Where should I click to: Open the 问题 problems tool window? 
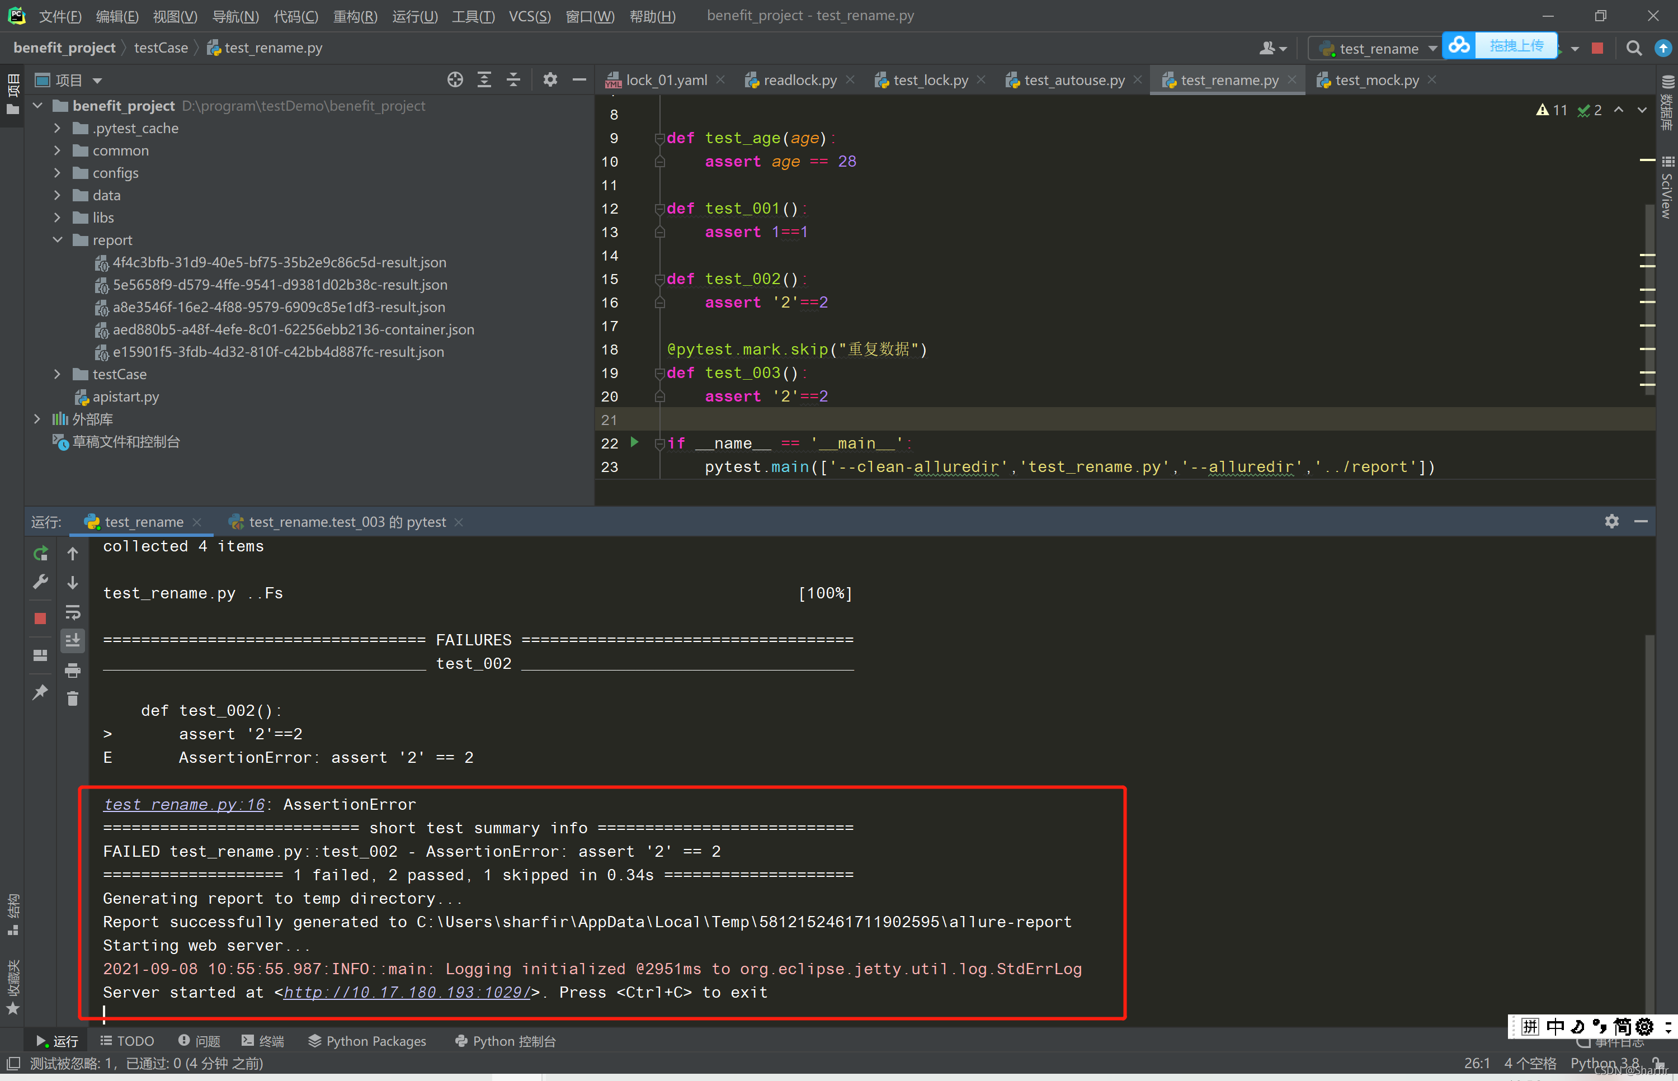199,1041
